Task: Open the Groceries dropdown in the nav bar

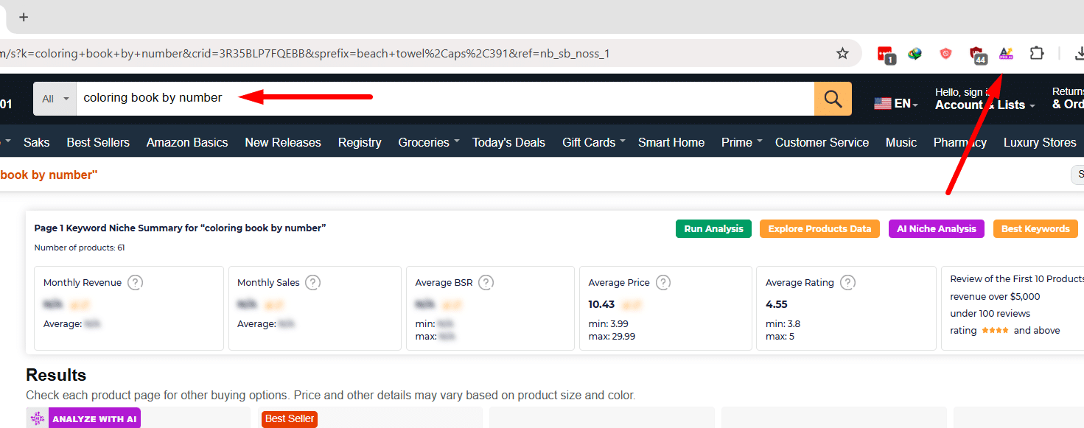Action: (428, 143)
